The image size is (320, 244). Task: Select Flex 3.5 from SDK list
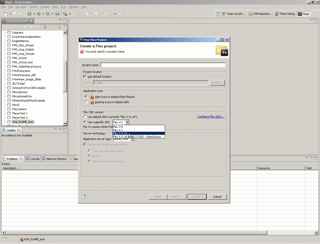pyautogui.click(x=139, y=127)
